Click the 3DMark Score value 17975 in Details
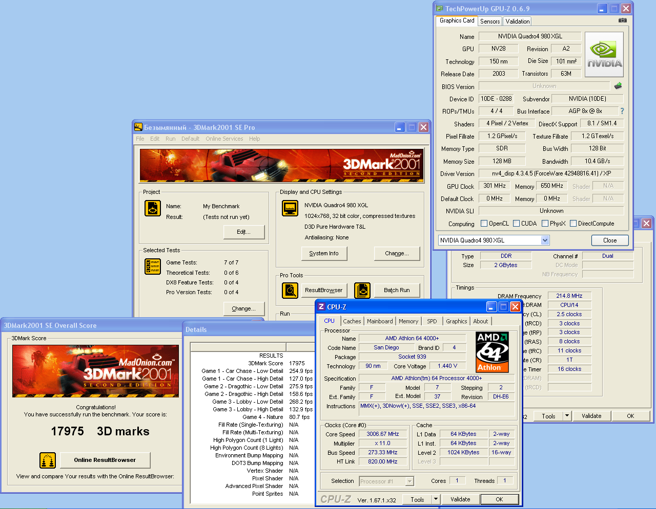 (x=297, y=363)
